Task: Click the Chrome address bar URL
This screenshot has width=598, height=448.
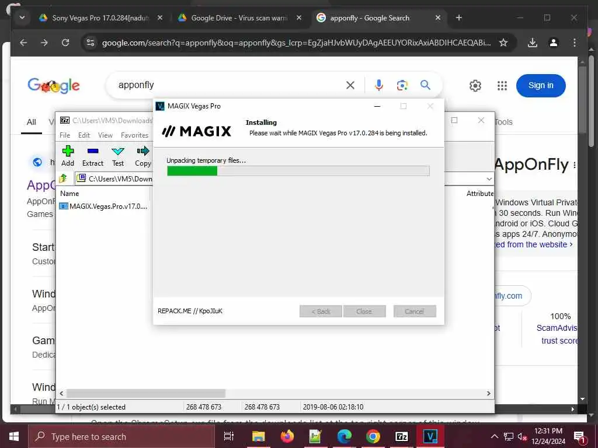Action: point(296,43)
